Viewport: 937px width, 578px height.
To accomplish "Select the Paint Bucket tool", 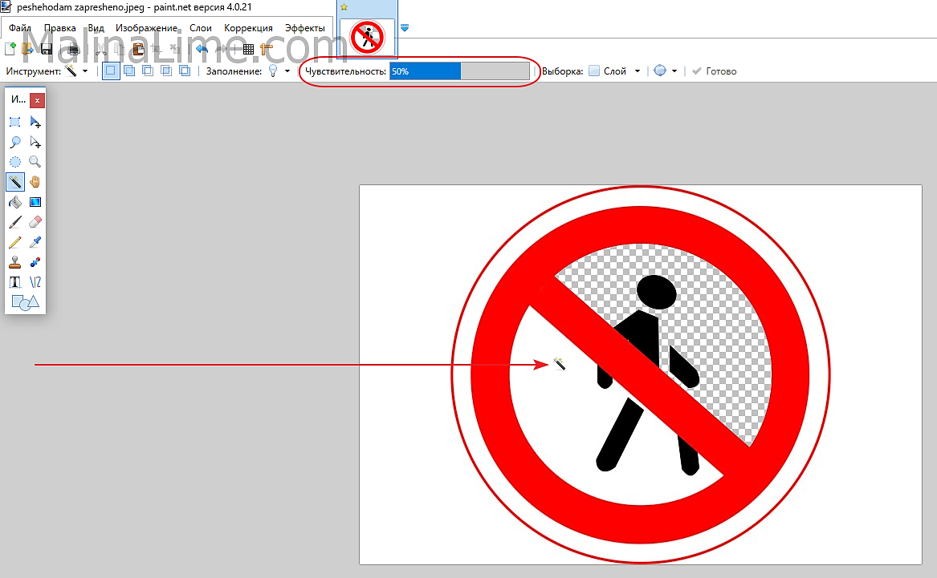I will click(15, 202).
